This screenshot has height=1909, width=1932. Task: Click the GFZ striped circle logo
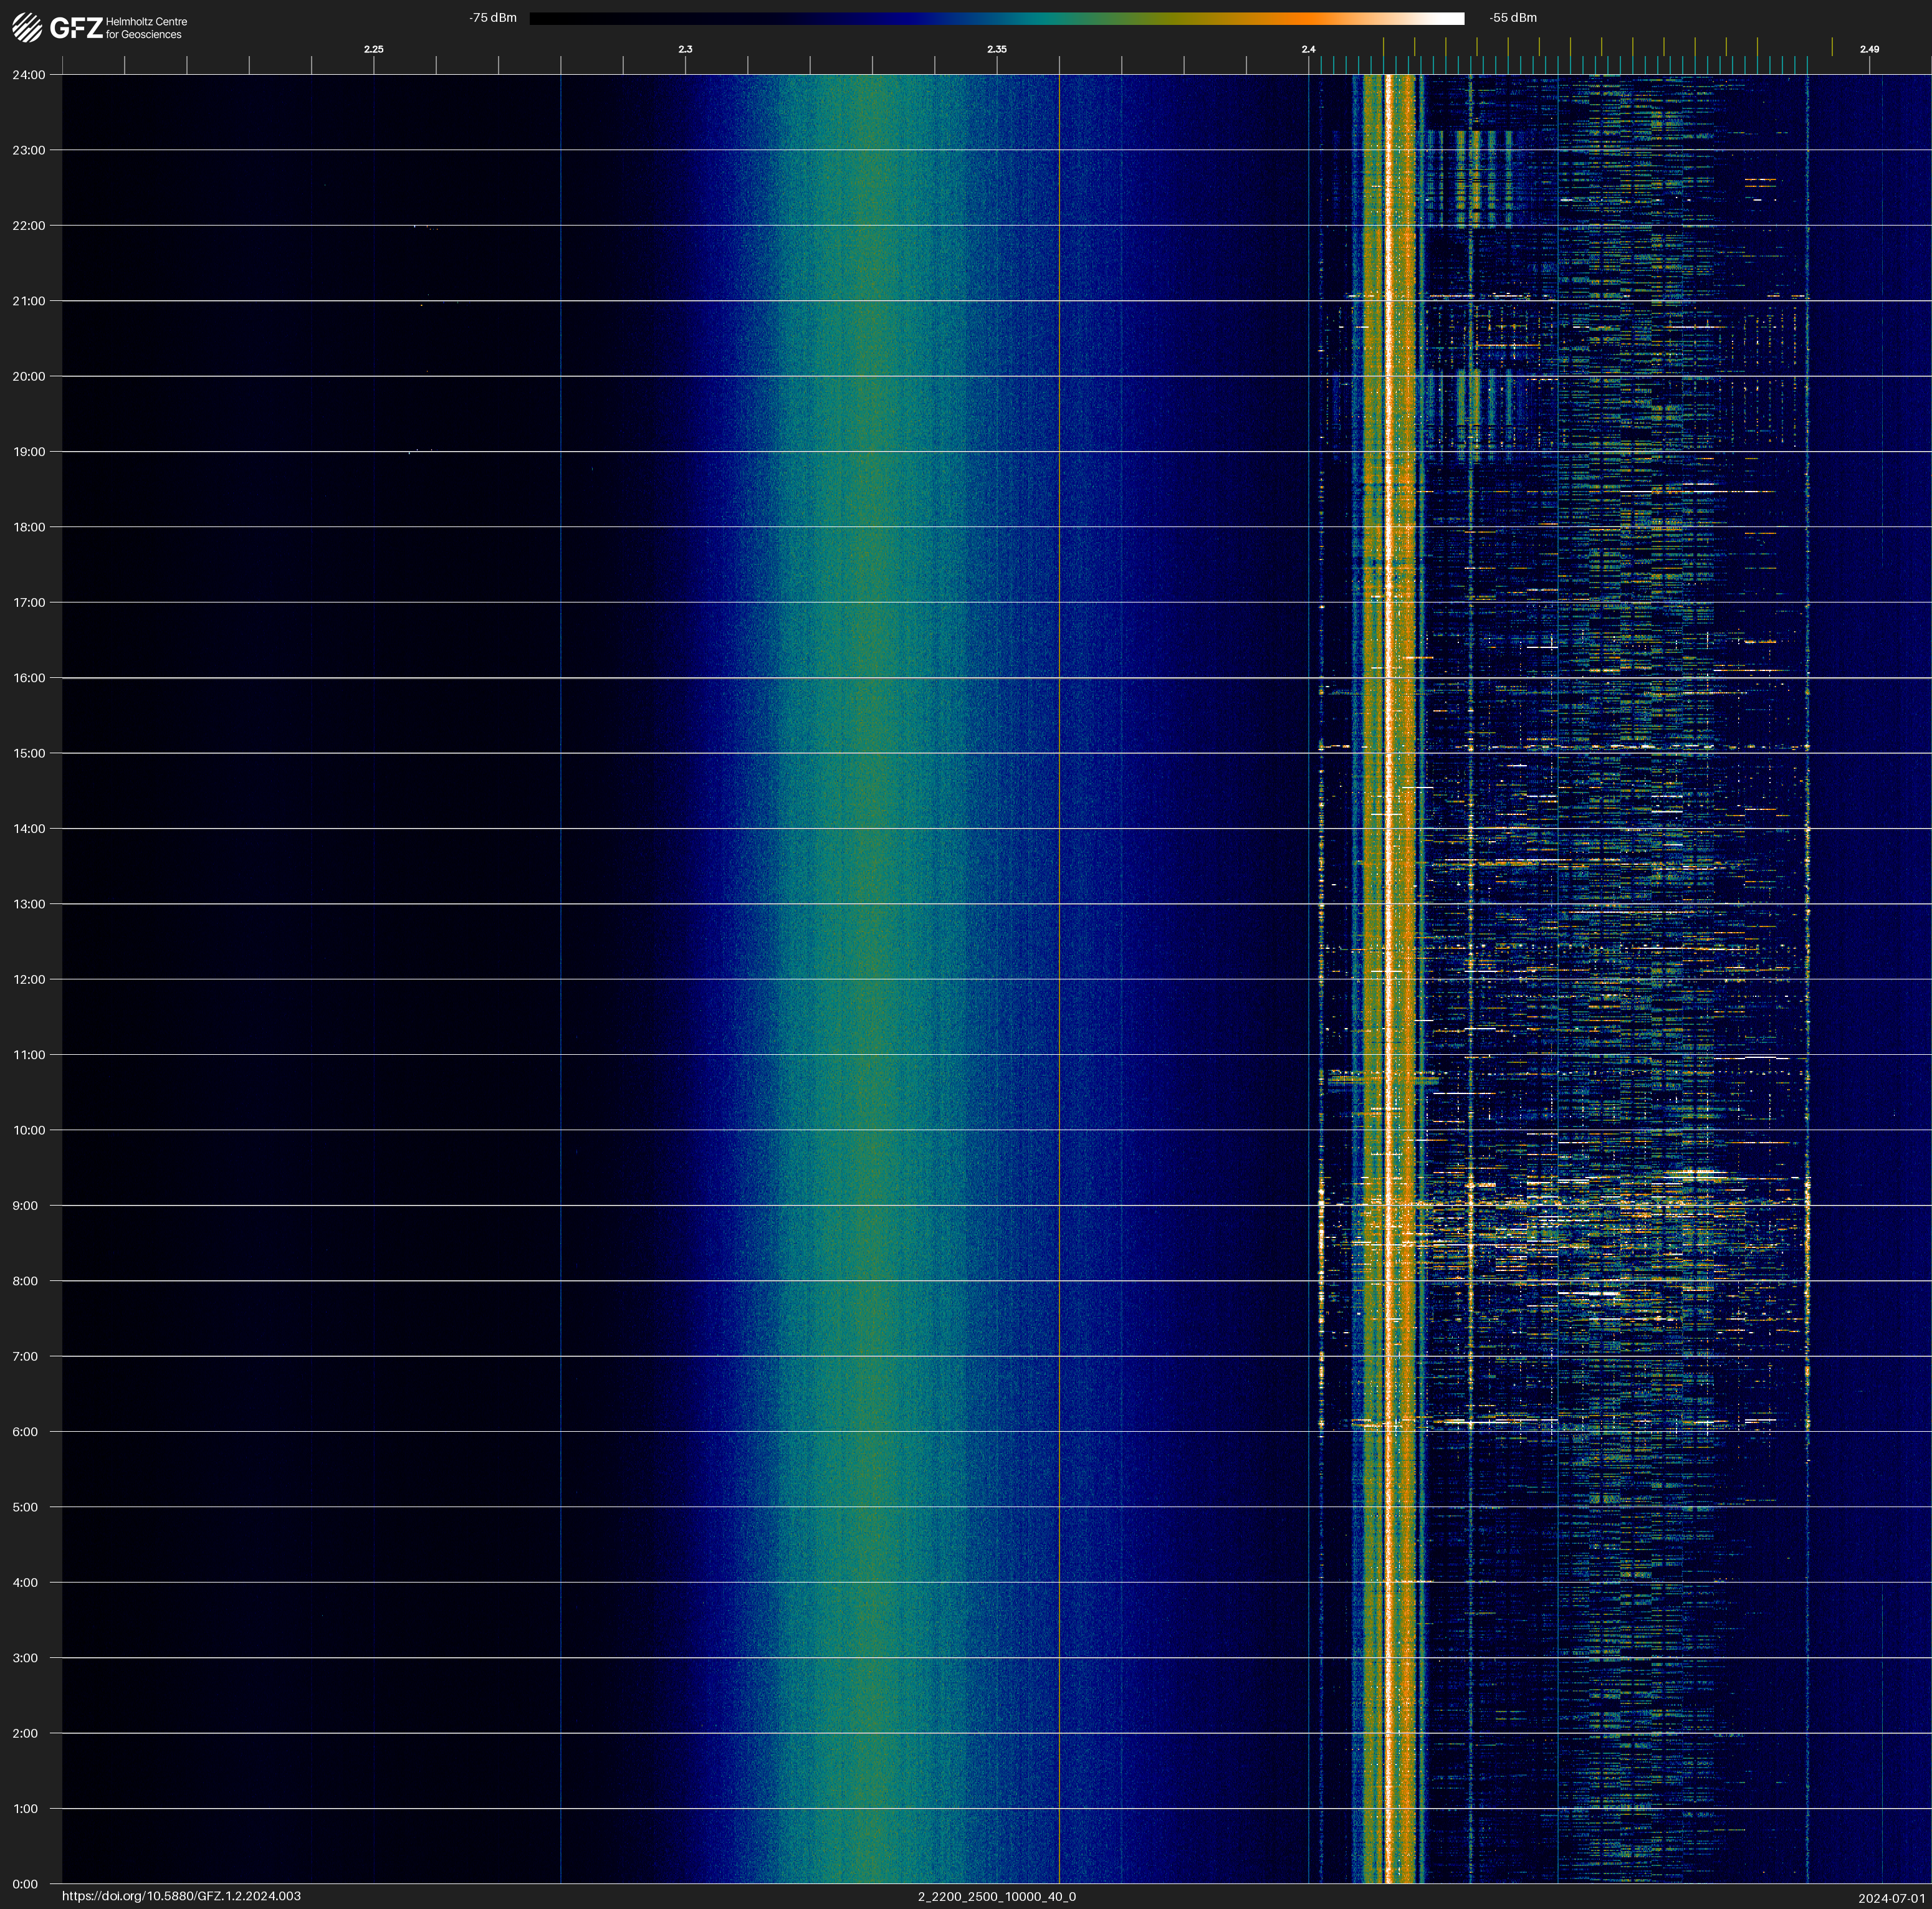click(27, 27)
